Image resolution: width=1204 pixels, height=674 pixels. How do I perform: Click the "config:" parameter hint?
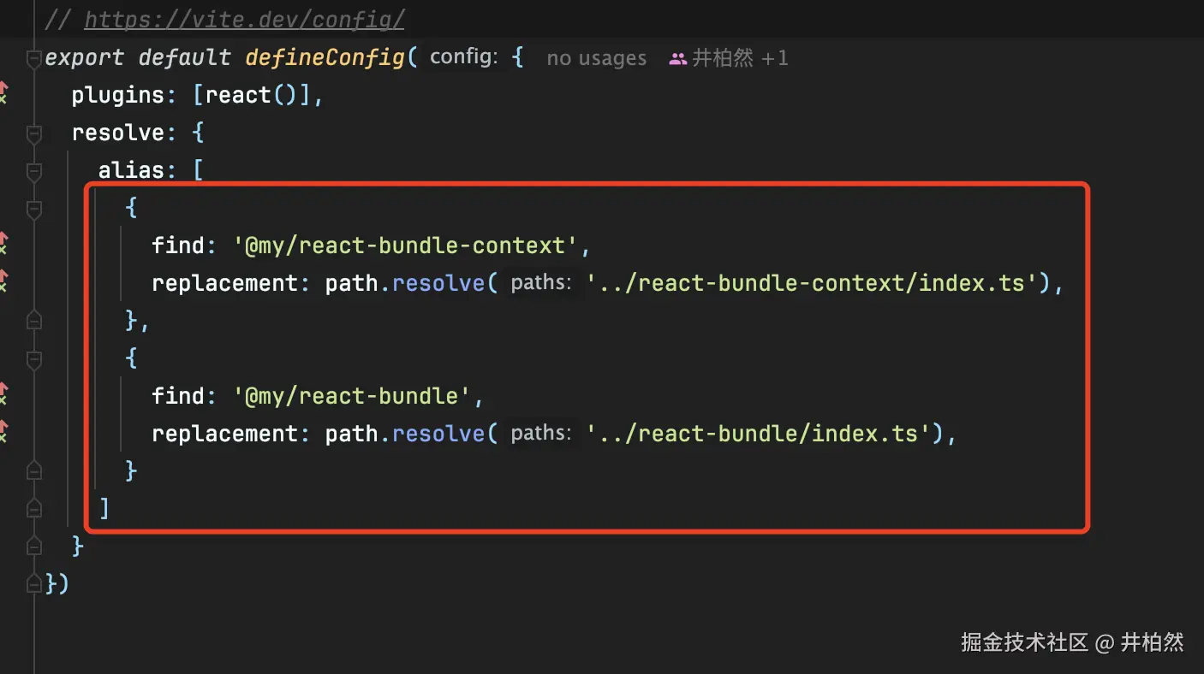463,57
